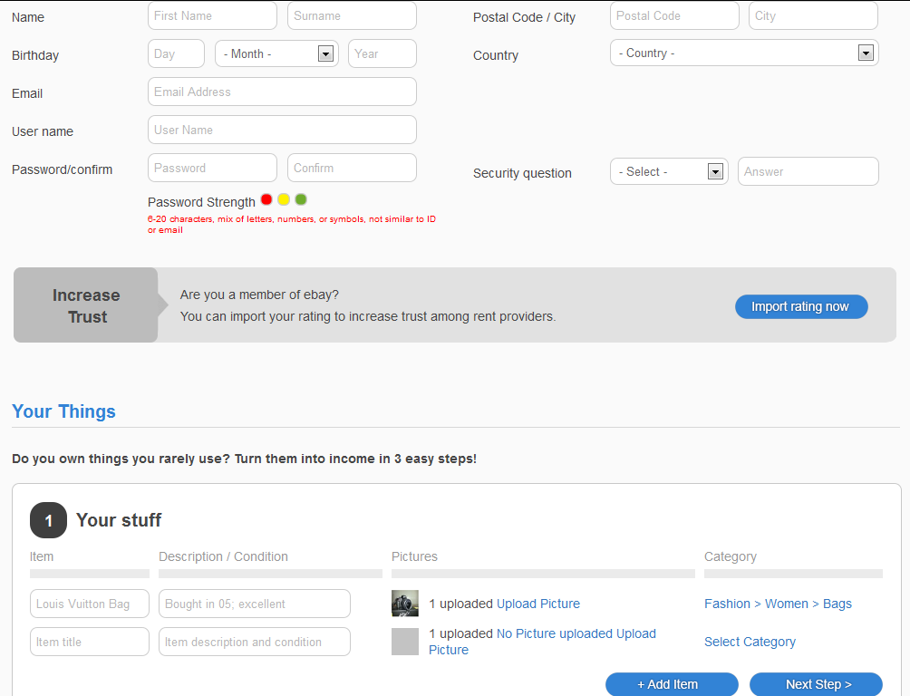Click the 'Your stuff' step heading
Screen dimensions: 910x696
119,520
